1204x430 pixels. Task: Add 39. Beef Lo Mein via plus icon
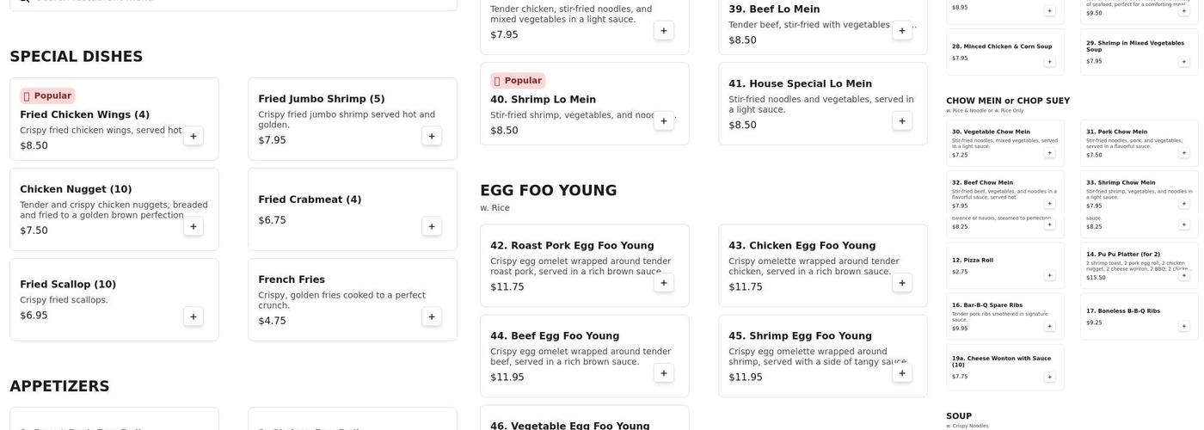pyautogui.click(x=902, y=30)
